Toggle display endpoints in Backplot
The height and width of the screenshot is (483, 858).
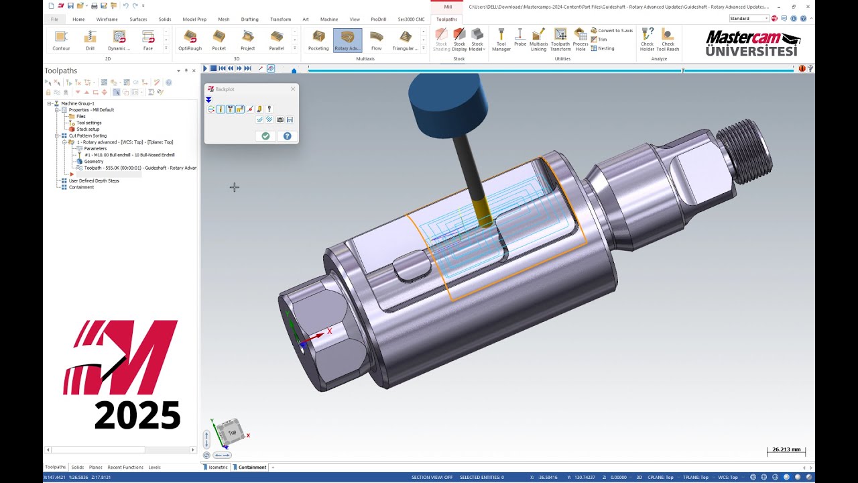(x=249, y=109)
